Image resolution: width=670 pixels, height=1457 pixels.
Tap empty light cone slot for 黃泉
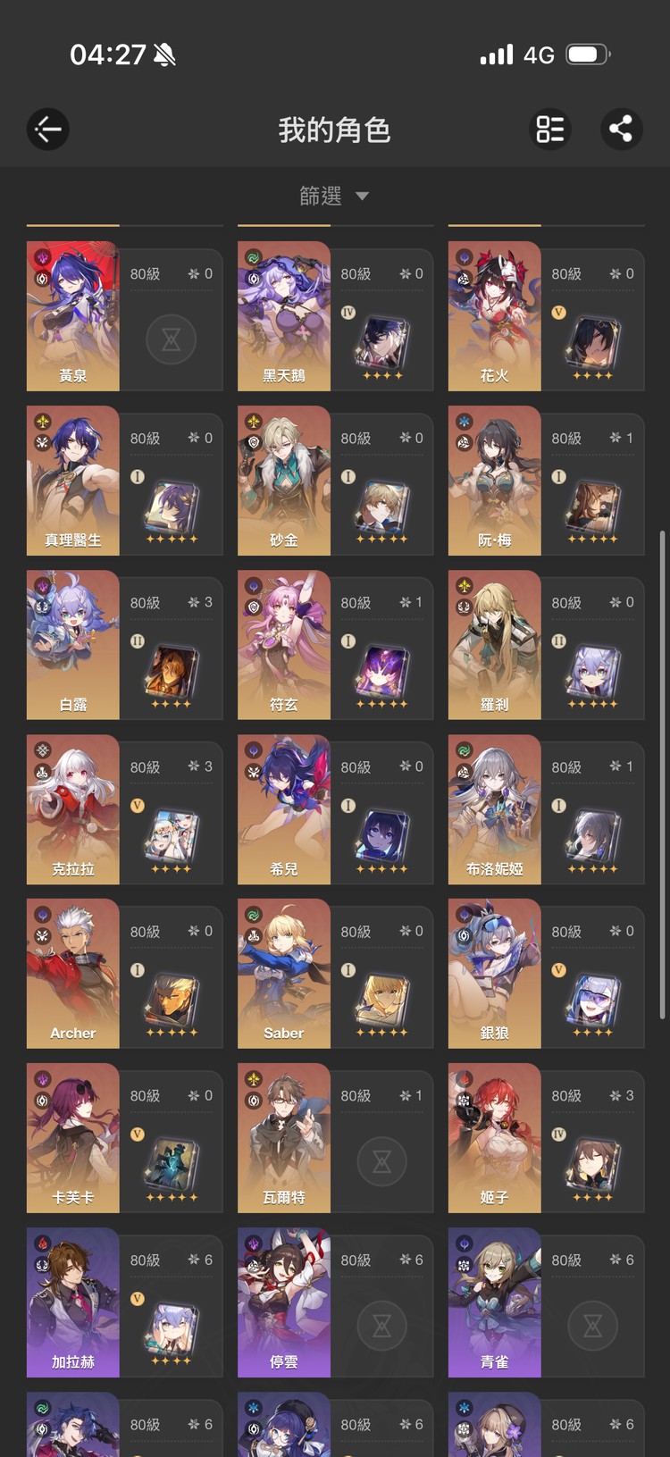172,339
